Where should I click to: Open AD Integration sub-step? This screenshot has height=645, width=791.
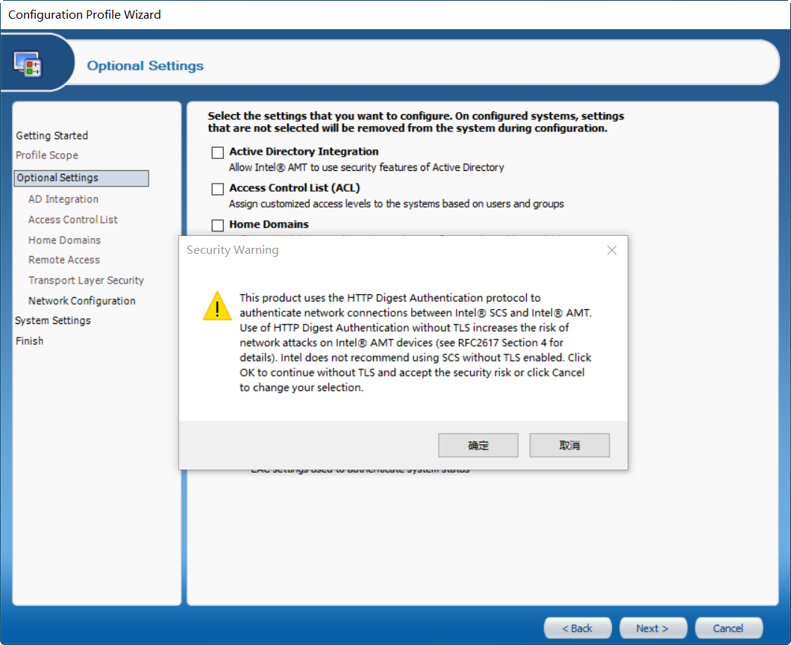pyautogui.click(x=63, y=199)
